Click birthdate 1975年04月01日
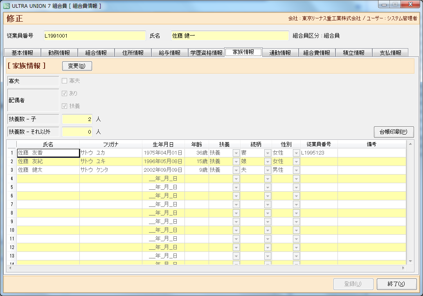The height and width of the screenshot is (296, 423). pyautogui.click(x=164, y=153)
